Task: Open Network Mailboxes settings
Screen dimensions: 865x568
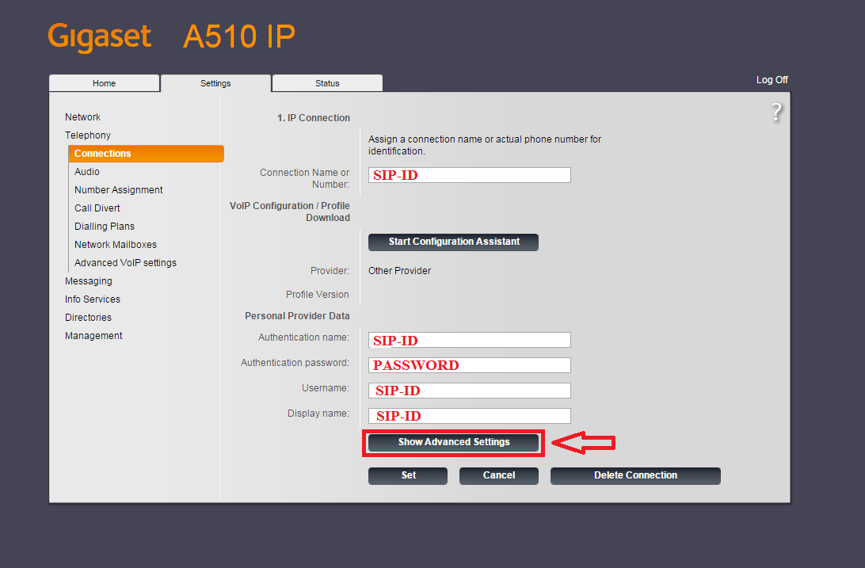Action: [x=116, y=244]
